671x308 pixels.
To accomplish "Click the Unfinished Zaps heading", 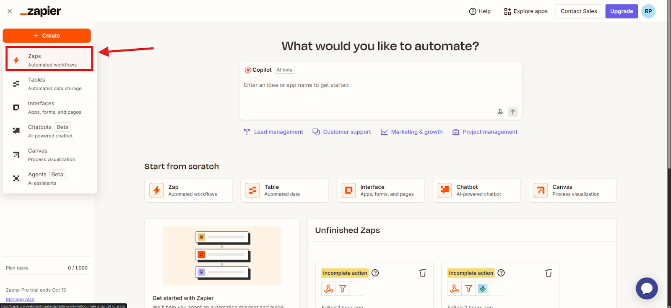I will pos(348,230).
